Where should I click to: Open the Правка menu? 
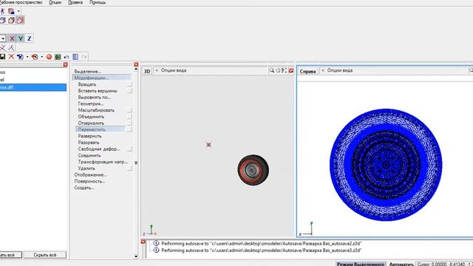coord(75,2)
